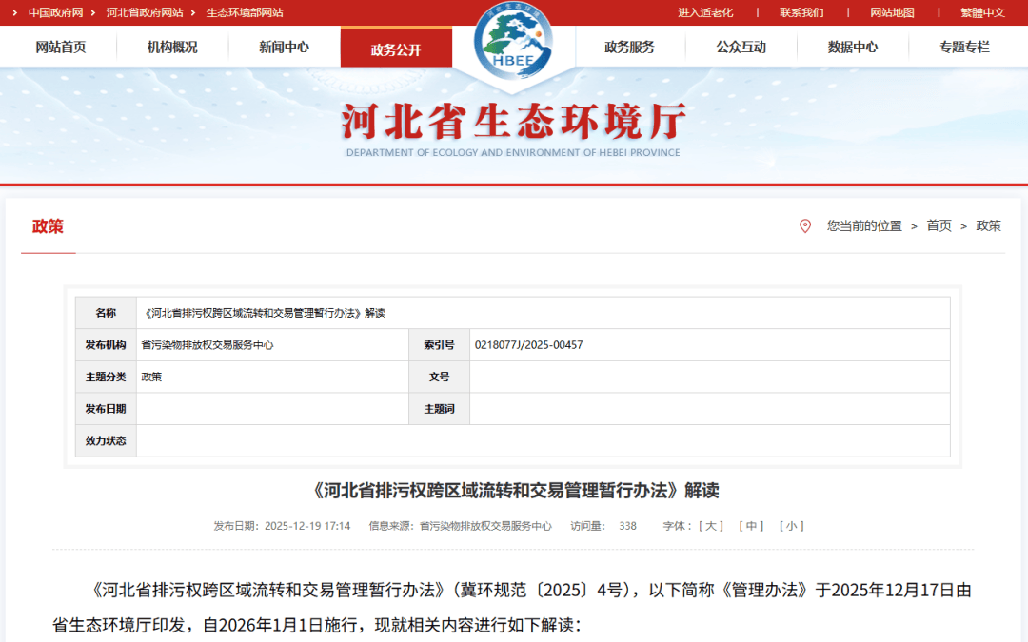Open the 专题专栏 menu
1028x642 pixels.
pyautogui.click(x=964, y=47)
